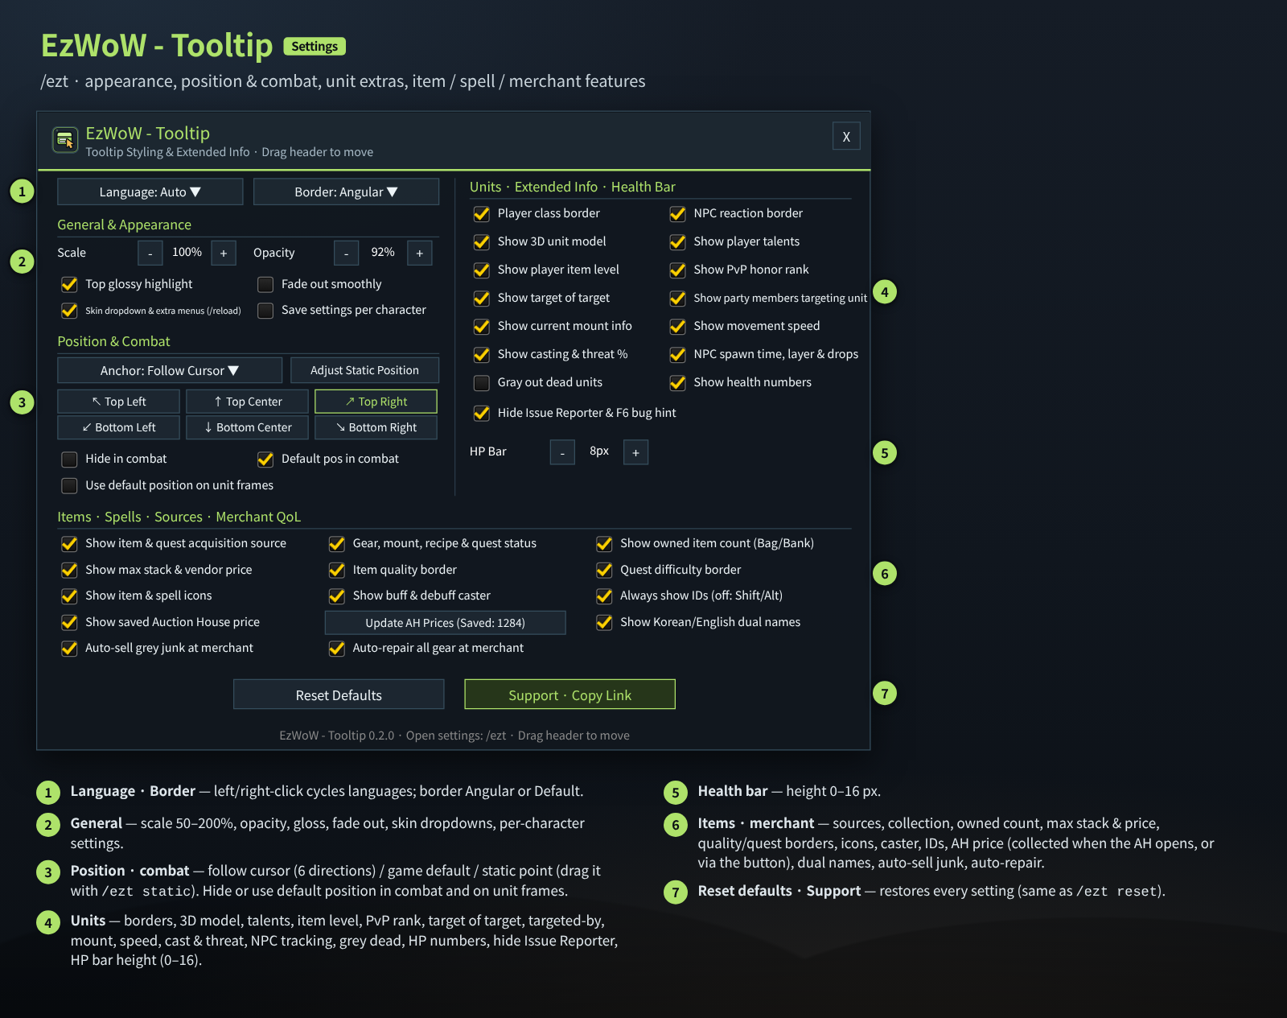
Task: Enable Hide in combat
Action: pos(70,460)
